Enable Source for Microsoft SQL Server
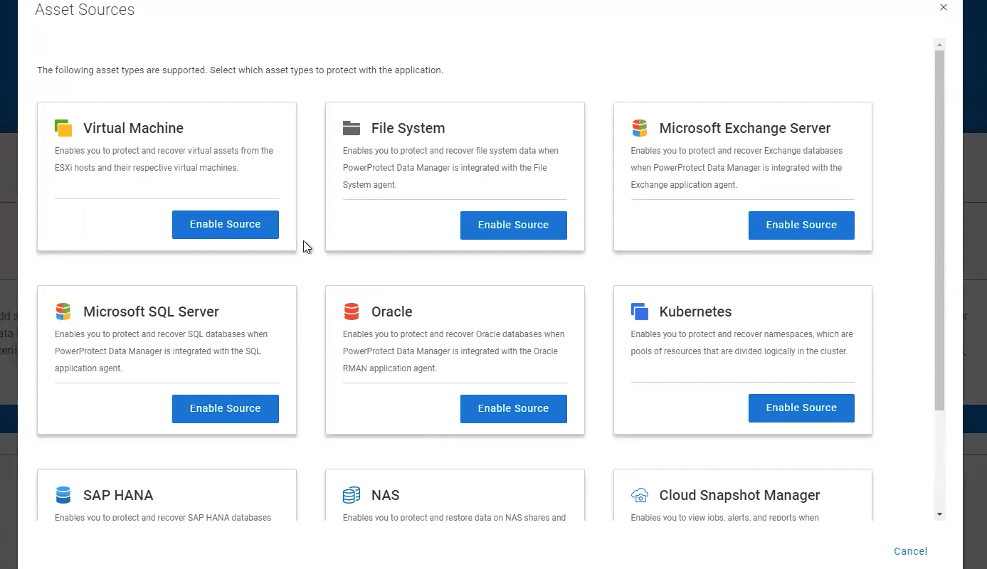Image resolution: width=987 pixels, height=569 pixels. [226, 408]
